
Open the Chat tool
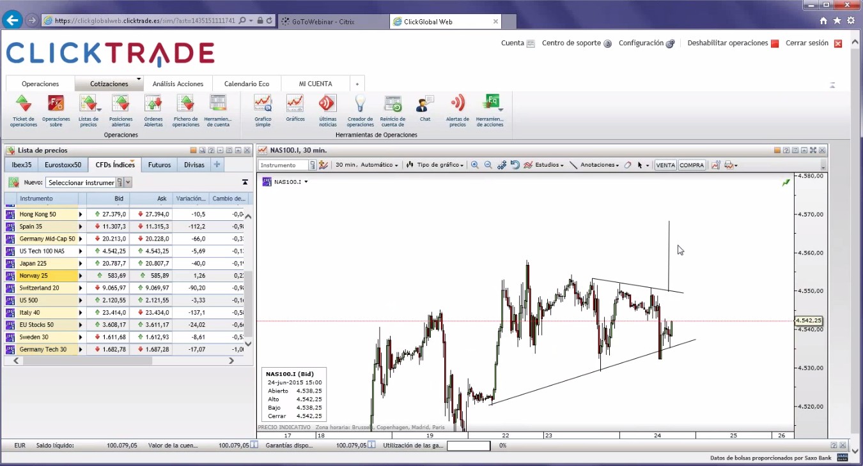pos(425,109)
